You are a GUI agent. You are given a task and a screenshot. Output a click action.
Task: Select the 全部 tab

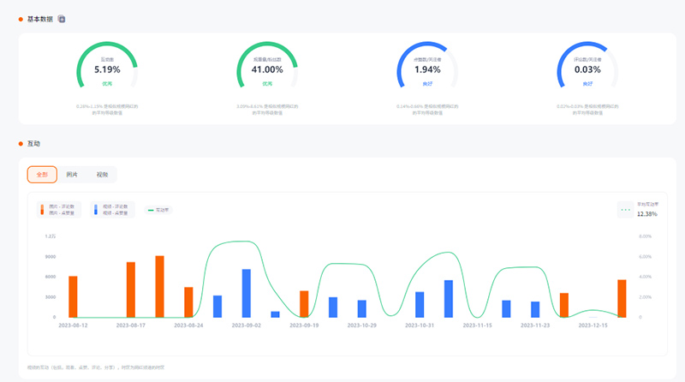42,175
